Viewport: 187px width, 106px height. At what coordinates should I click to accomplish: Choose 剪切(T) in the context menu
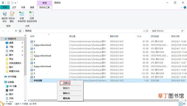click(66, 88)
